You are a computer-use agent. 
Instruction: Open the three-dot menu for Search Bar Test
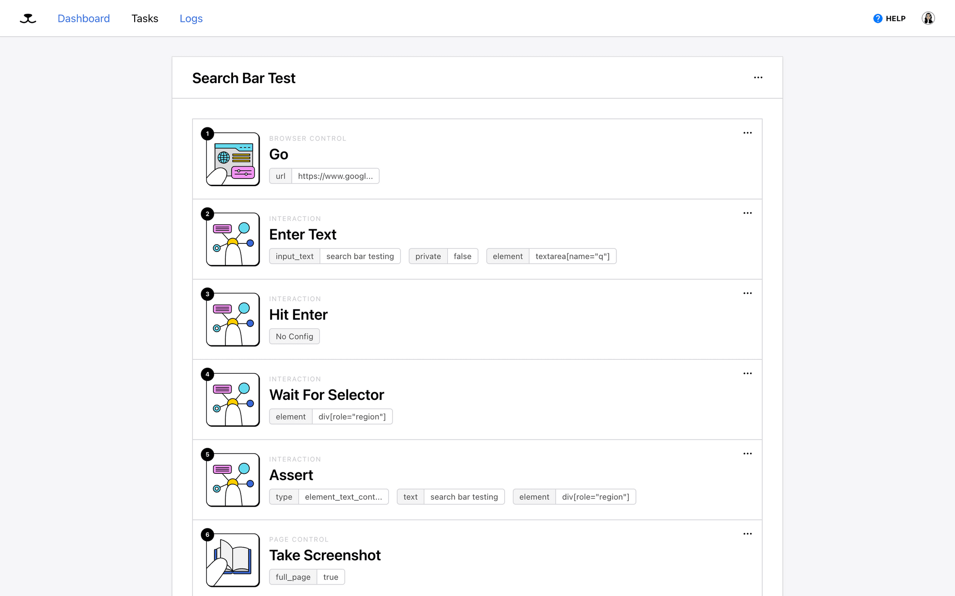pos(758,78)
